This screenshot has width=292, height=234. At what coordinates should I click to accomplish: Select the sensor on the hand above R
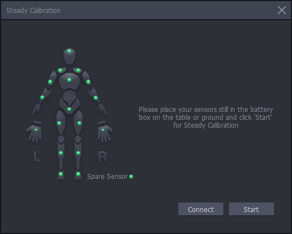coord(103,130)
